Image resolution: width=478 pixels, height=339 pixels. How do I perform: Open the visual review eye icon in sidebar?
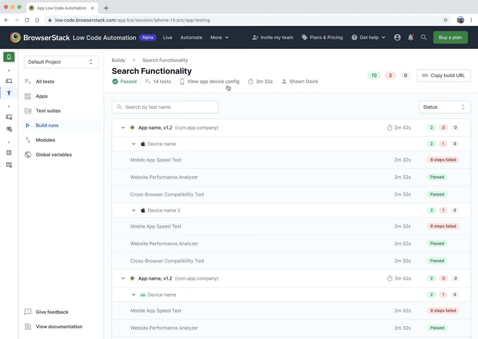point(9,129)
